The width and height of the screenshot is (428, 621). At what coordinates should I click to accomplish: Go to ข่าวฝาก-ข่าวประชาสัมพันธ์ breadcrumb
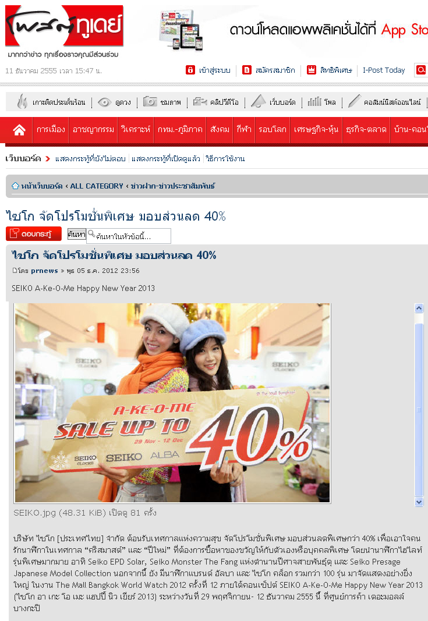click(173, 186)
